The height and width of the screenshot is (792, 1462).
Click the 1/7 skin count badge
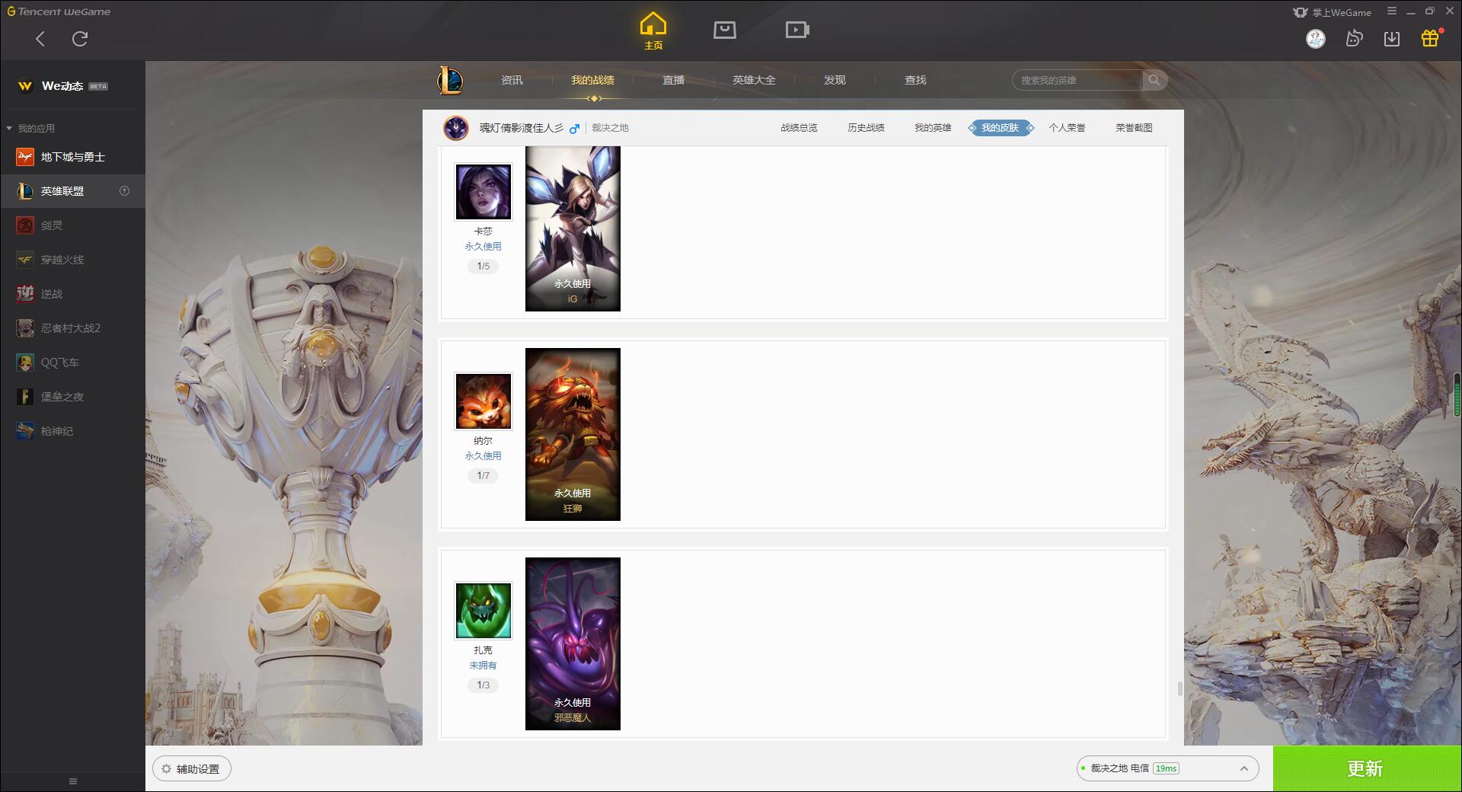pos(484,476)
